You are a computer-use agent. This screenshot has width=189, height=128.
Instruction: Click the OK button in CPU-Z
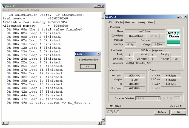[178, 112]
